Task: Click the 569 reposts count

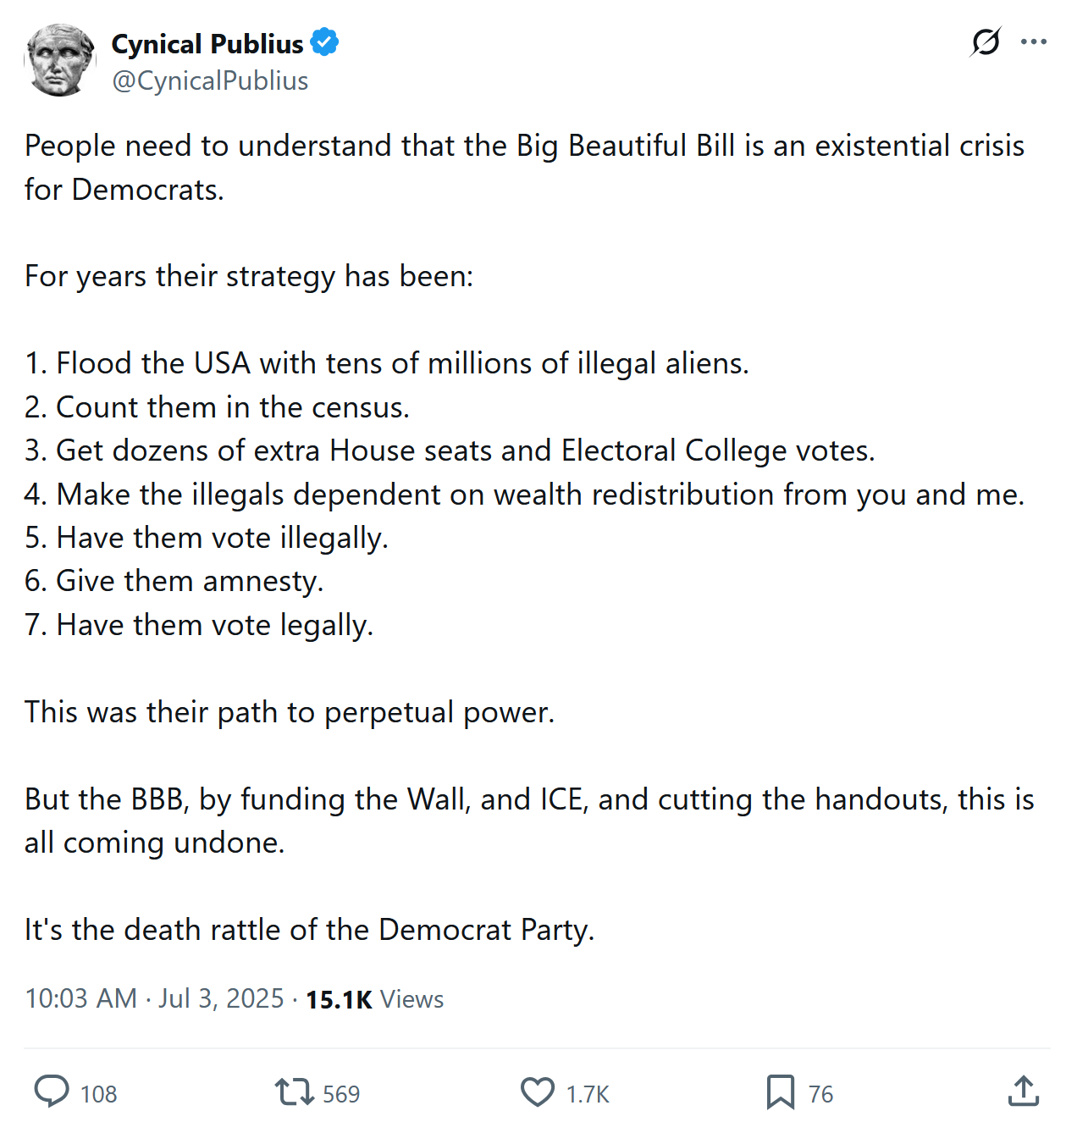Action: tap(341, 1094)
